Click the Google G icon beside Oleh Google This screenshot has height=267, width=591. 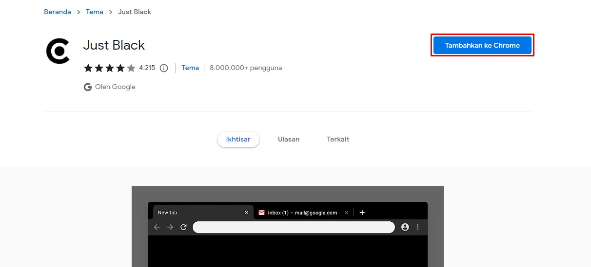tap(88, 87)
